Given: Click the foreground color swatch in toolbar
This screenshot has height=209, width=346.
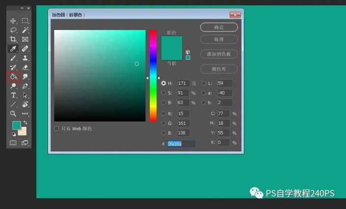Looking at the screenshot, I should point(17,125).
